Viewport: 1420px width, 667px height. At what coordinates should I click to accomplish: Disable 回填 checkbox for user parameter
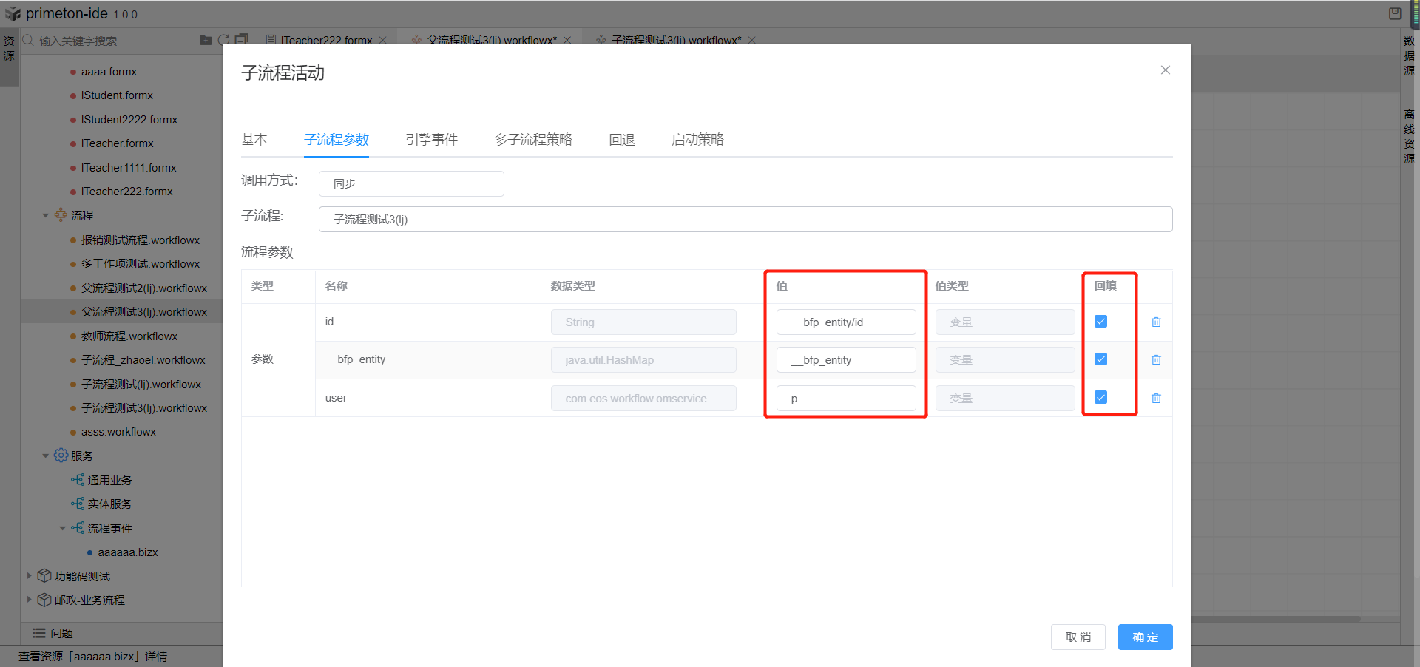tap(1100, 398)
